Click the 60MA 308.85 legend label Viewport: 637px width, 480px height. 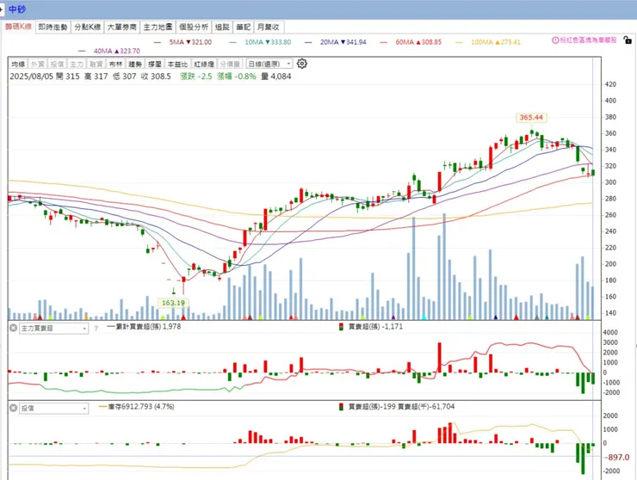click(x=418, y=42)
